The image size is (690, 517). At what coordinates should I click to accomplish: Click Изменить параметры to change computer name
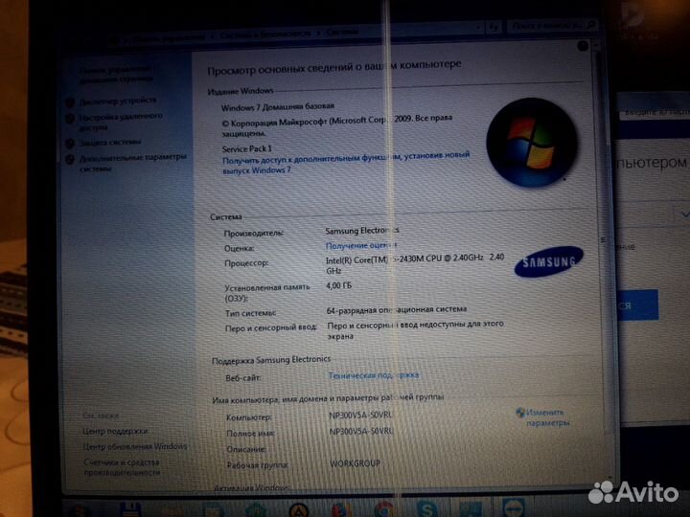[x=547, y=417]
